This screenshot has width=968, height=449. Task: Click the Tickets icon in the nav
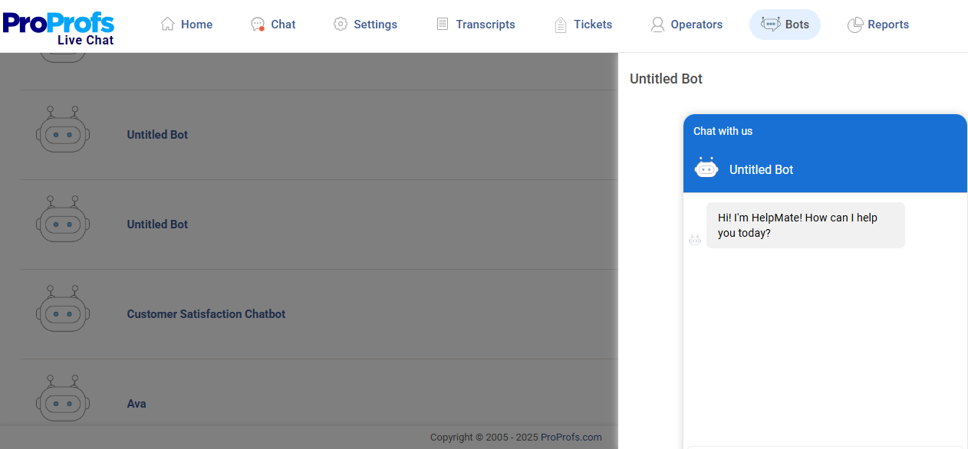point(559,24)
